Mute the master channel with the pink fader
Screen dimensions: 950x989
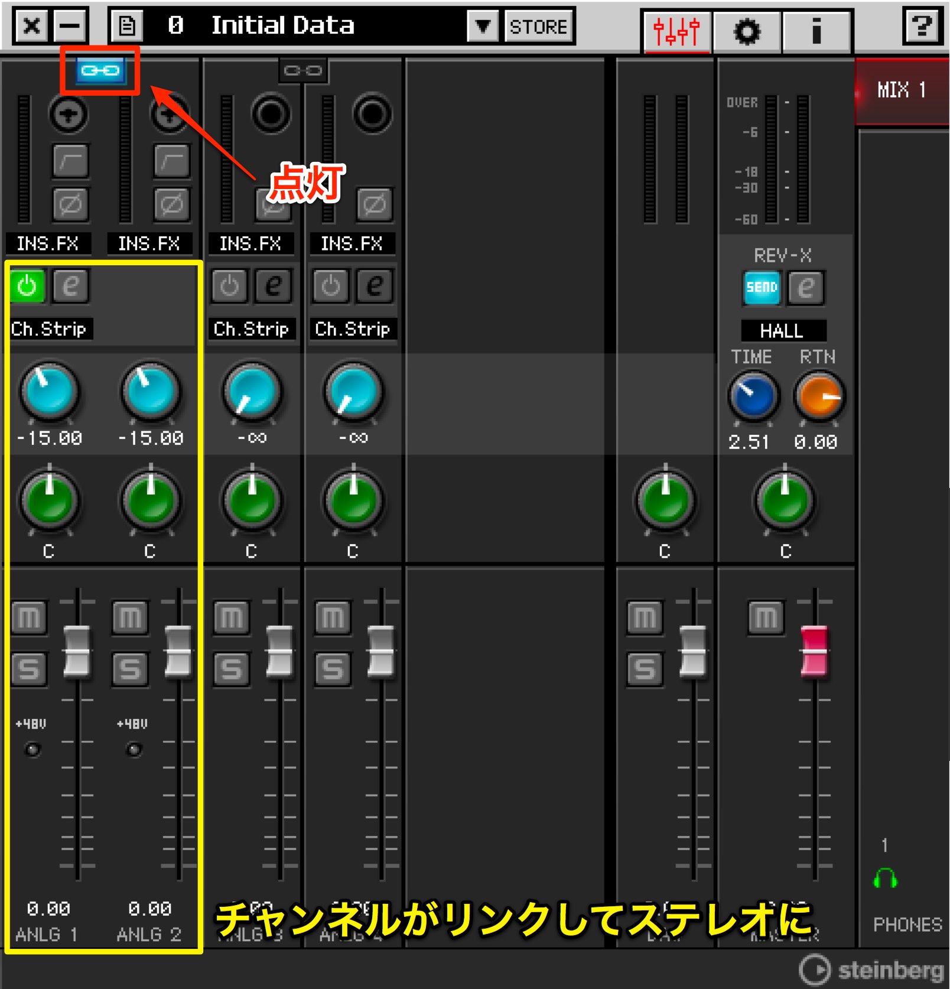[766, 618]
